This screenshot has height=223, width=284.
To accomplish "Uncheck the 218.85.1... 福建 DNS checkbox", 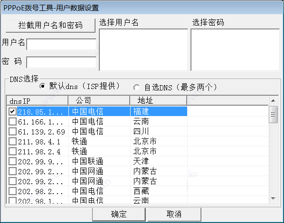I will 12,111.
